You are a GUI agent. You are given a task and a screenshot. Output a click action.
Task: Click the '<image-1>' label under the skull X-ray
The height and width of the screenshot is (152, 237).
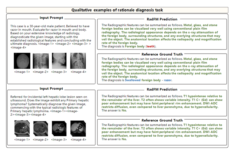(22, 72)
